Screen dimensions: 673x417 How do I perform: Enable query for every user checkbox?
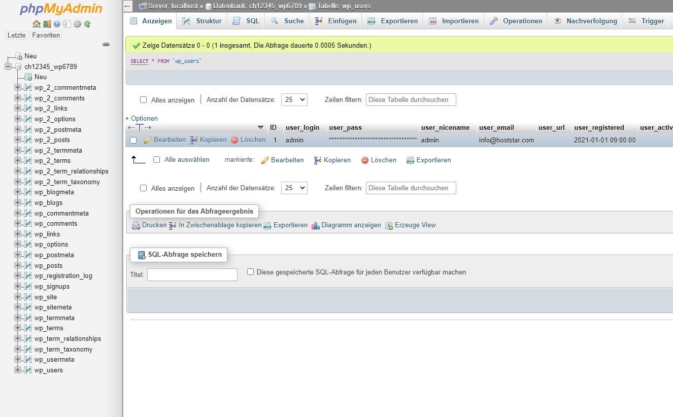click(250, 272)
